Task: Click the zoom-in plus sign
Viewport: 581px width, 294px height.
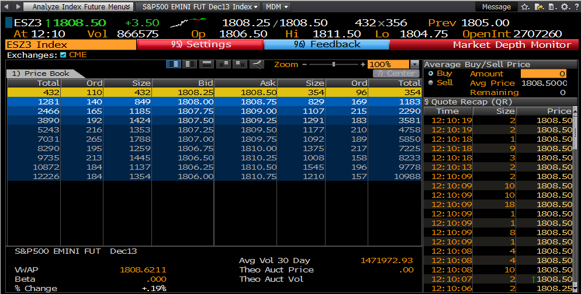Action: 362,64
